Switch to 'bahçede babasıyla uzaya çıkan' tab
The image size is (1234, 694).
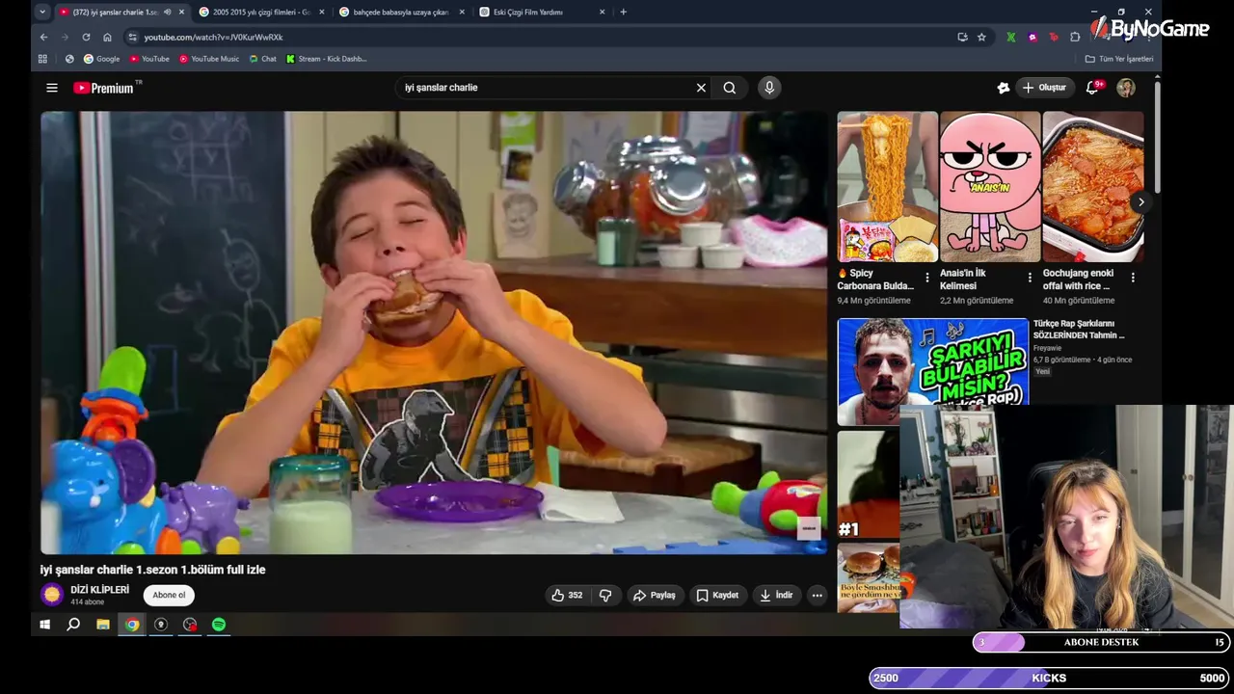[401, 13]
